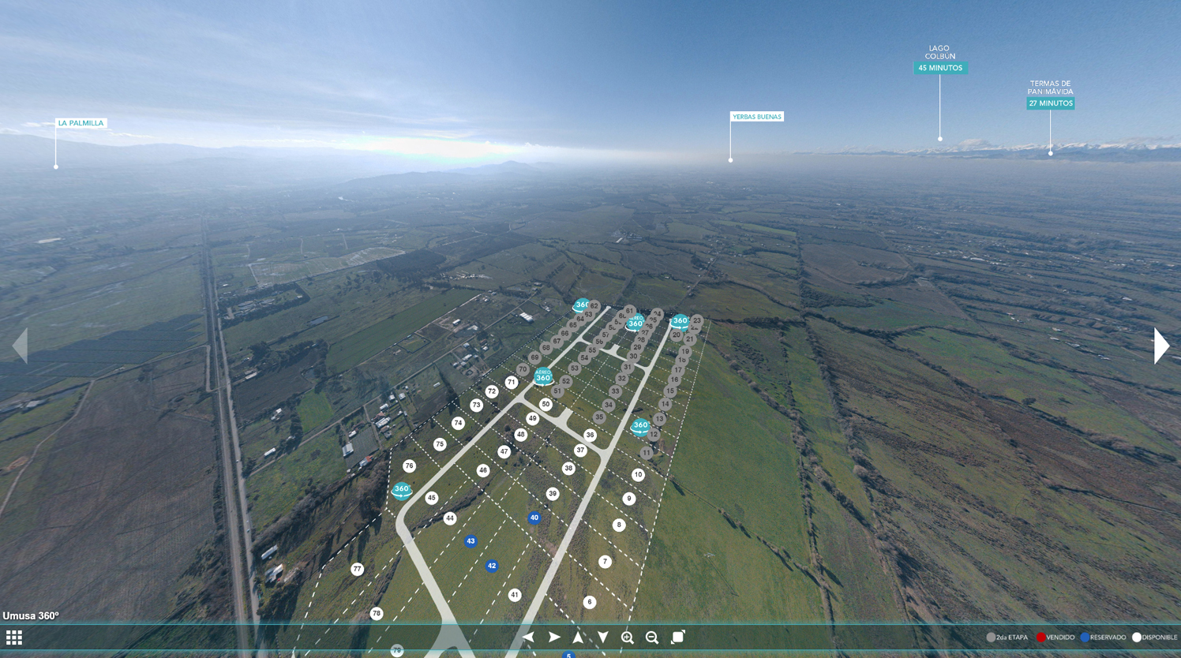Toggle fullscreen mode icon
The height and width of the screenshot is (658, 1181).
pyautogui.click(x=678, y=637)
